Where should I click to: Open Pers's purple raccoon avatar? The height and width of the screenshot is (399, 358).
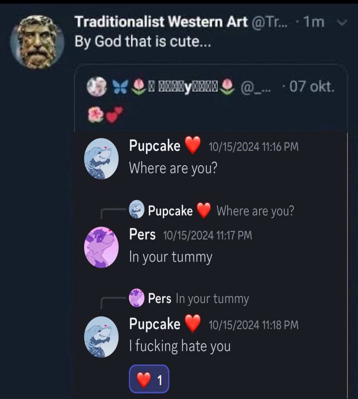click(101, 247)
